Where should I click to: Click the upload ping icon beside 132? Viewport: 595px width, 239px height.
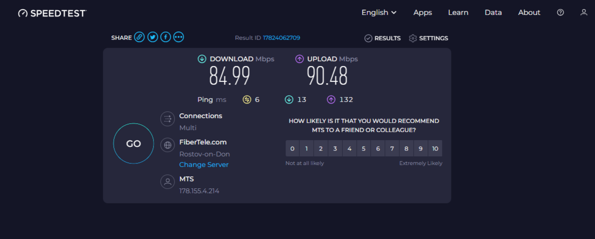331,99
